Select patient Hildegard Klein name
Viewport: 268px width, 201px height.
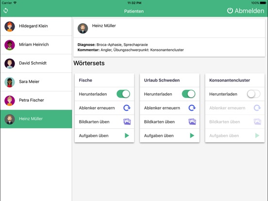pyautogui.click(x=33, y=26)
